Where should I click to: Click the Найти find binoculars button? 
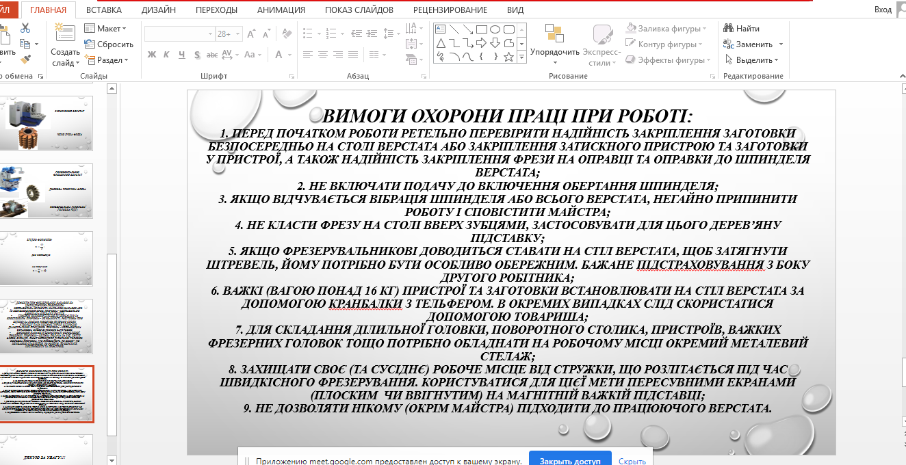(x=742, y=29)
